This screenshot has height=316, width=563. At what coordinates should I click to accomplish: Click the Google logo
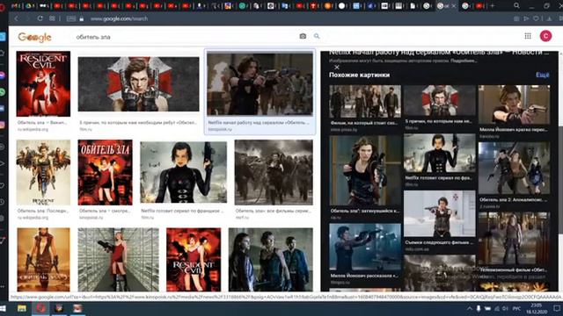[x=34, y=37]
